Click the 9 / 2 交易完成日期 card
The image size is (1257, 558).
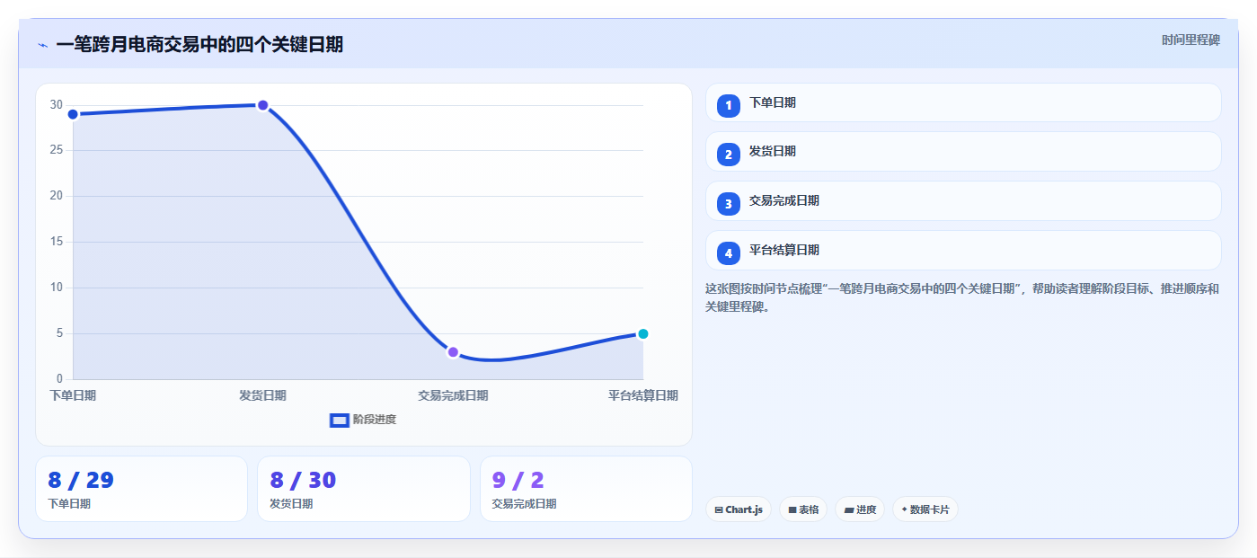[586, 489]
